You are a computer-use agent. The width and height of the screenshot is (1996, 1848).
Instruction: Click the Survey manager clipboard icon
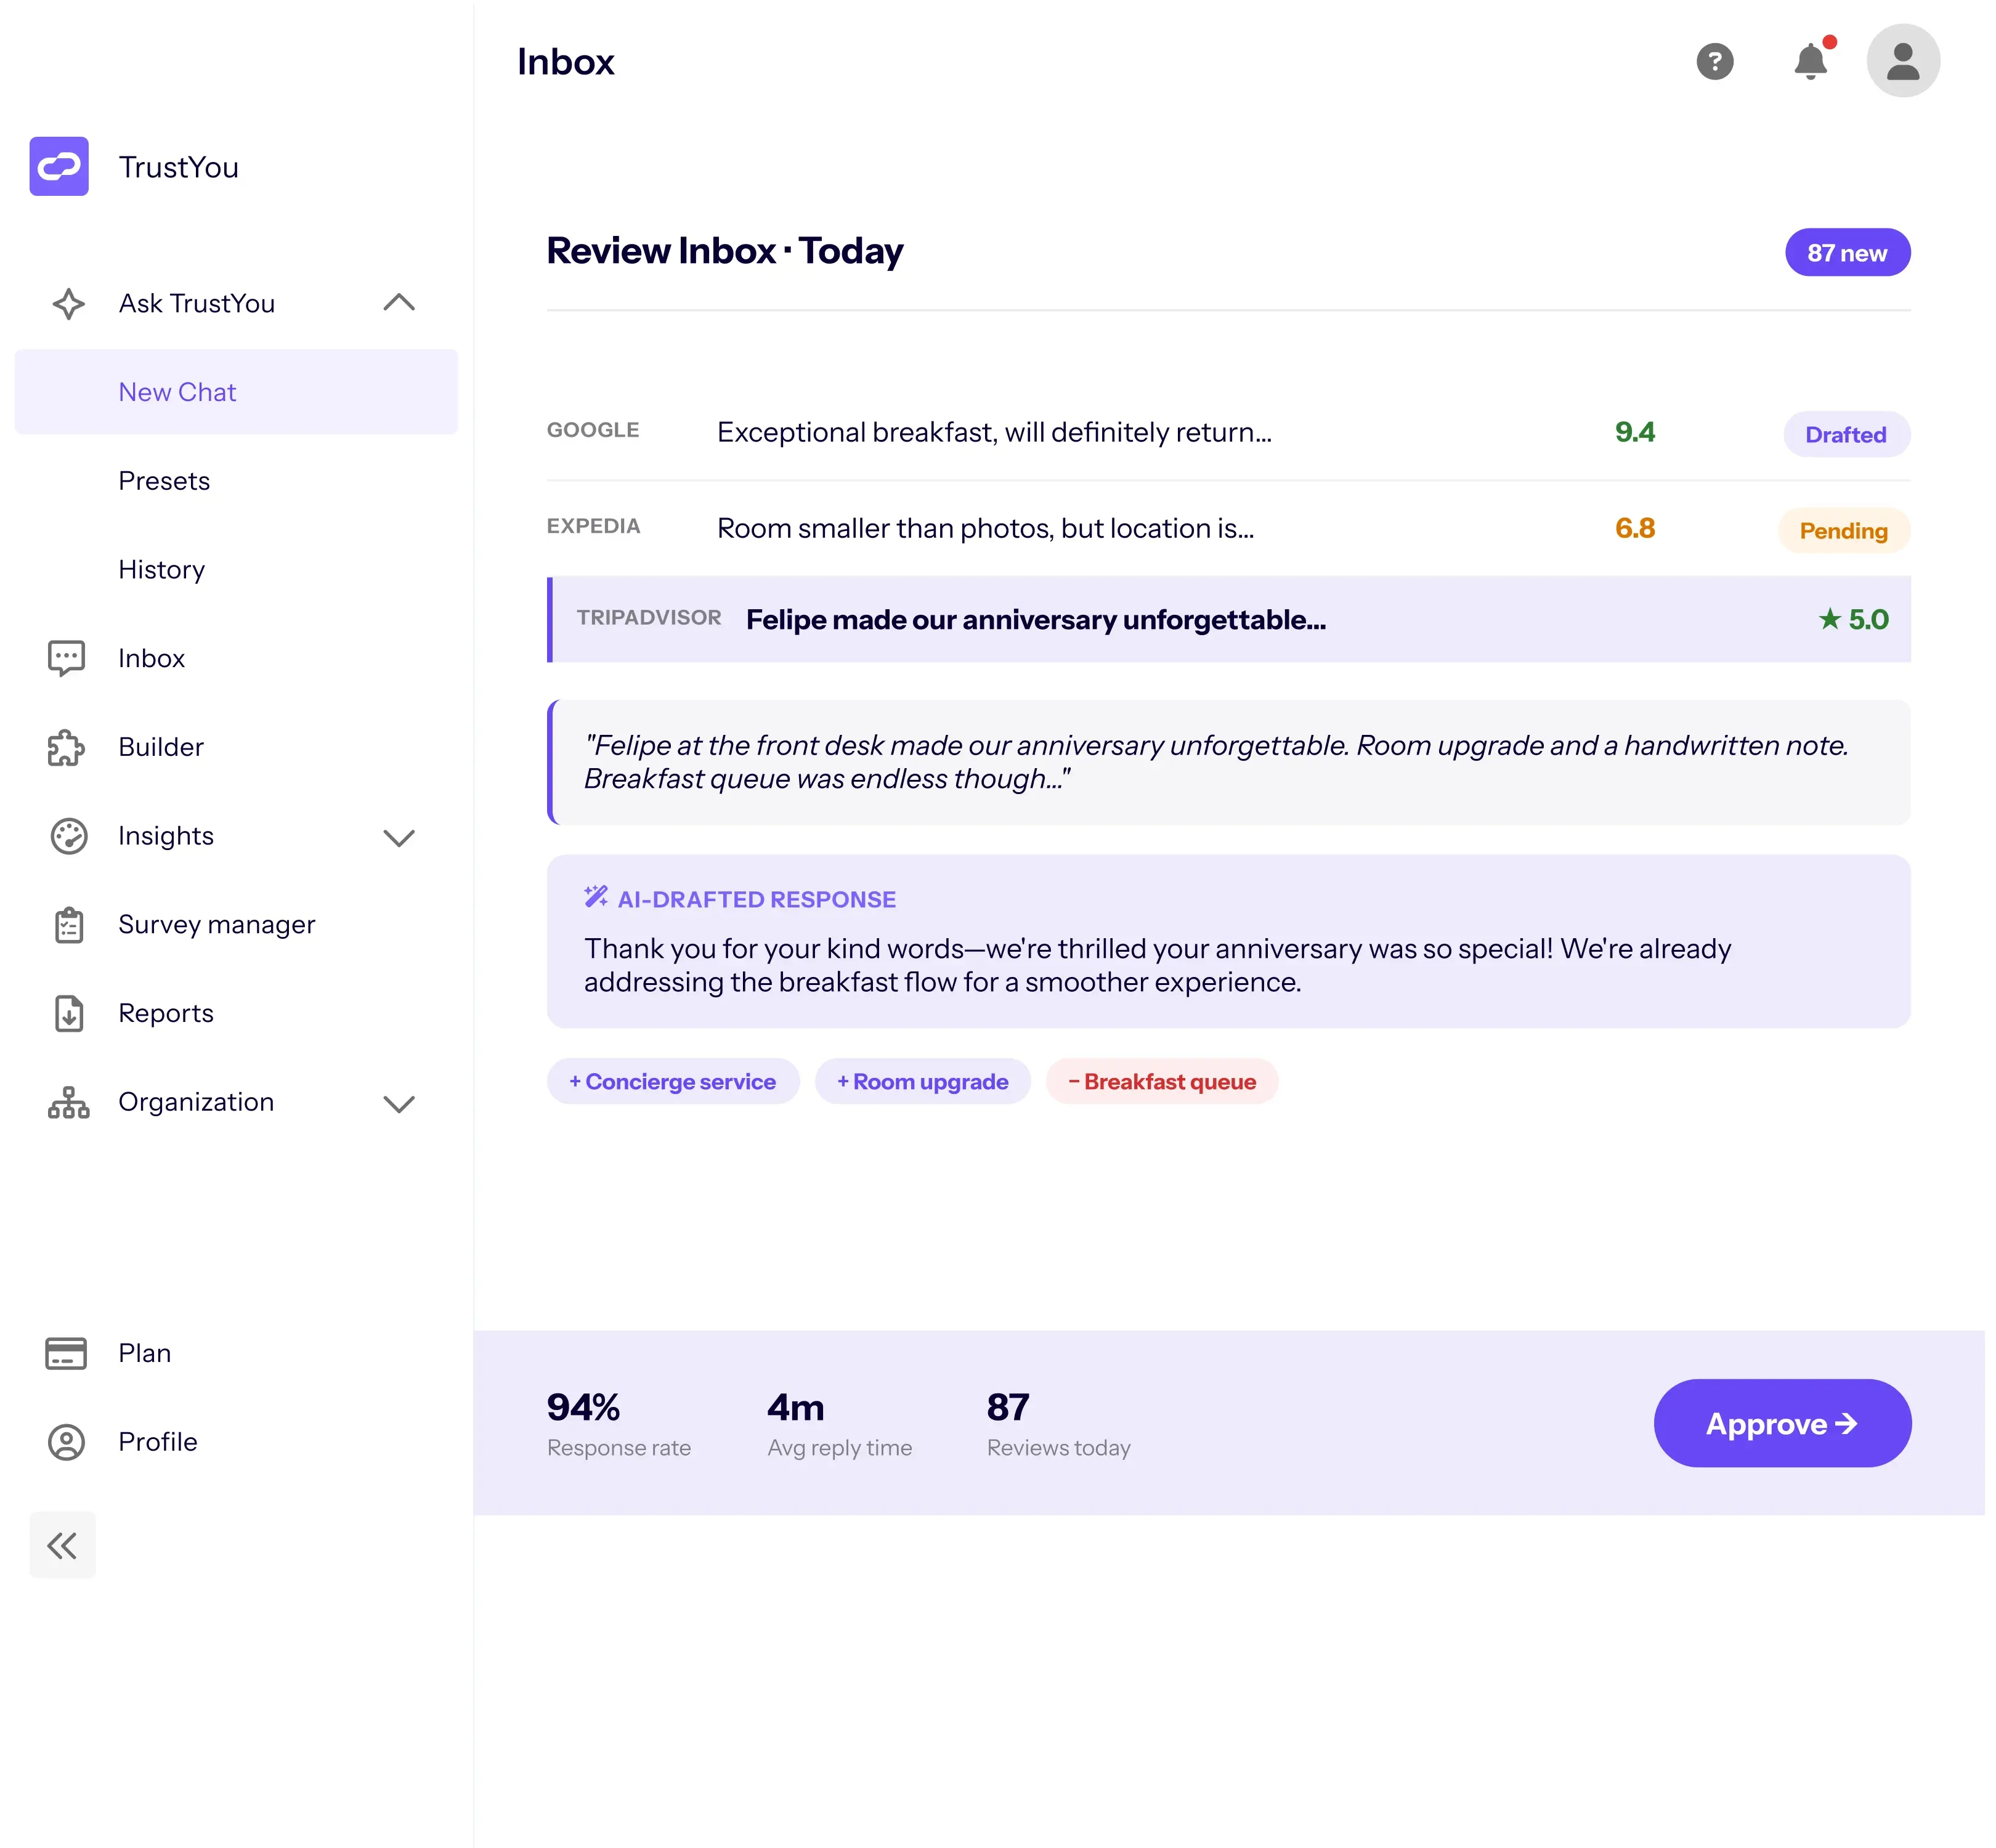click(68, 925)
